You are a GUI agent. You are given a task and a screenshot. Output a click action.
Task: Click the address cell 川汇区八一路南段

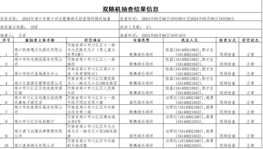[93, 62]
